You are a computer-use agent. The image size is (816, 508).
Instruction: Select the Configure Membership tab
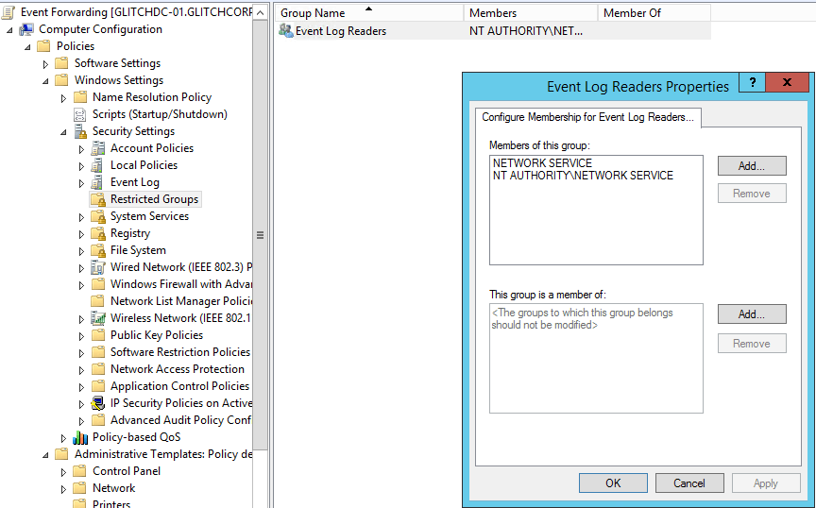pos(587,117)
